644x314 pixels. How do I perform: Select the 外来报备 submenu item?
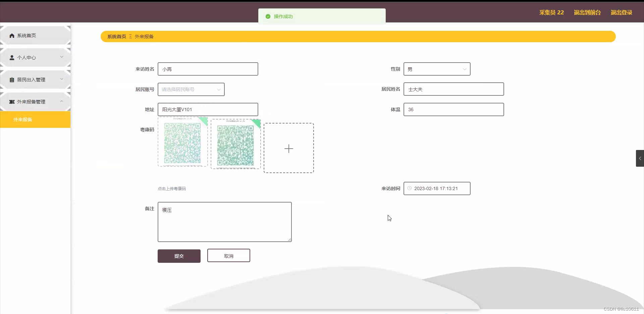point(35,120)
